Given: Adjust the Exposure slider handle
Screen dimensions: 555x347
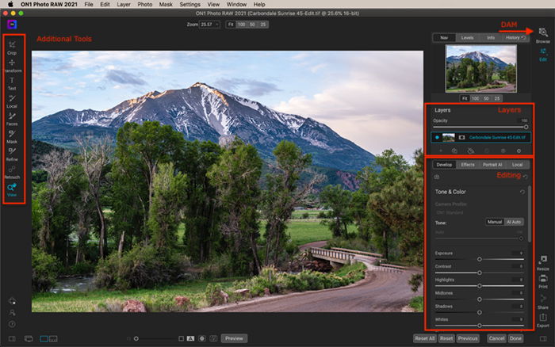Looking at the screenshot, I should (479, 259).
